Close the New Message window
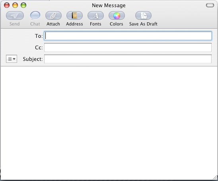Screen dimensions: 218x181 (x=7, y=5)
